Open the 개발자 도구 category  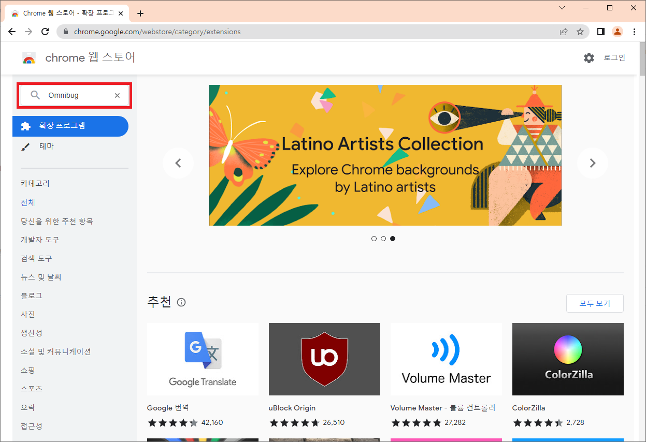[40, 240]
